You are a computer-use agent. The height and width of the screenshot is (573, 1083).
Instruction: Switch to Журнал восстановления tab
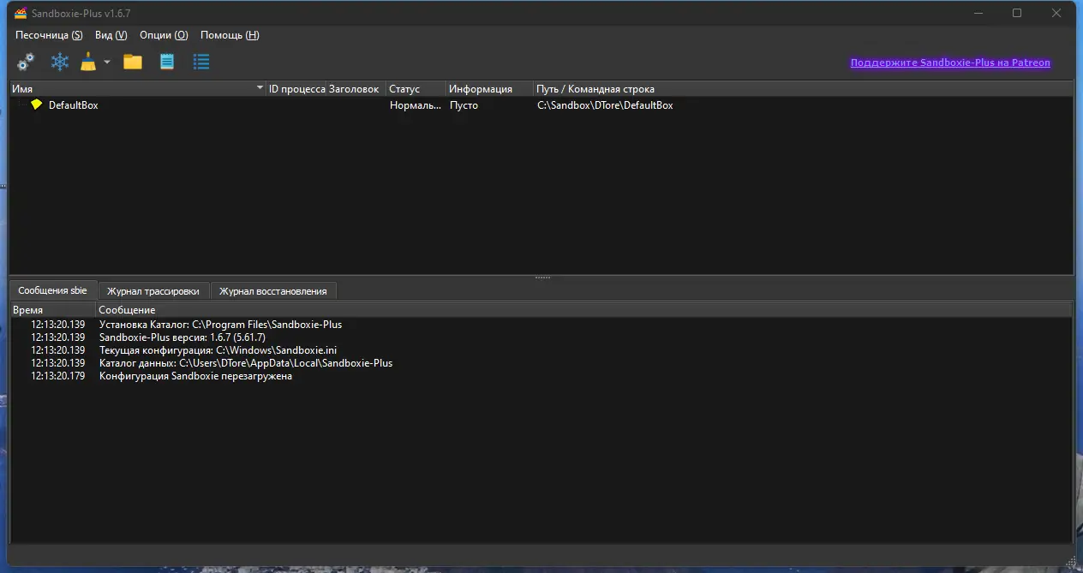(x=273, y=291)
